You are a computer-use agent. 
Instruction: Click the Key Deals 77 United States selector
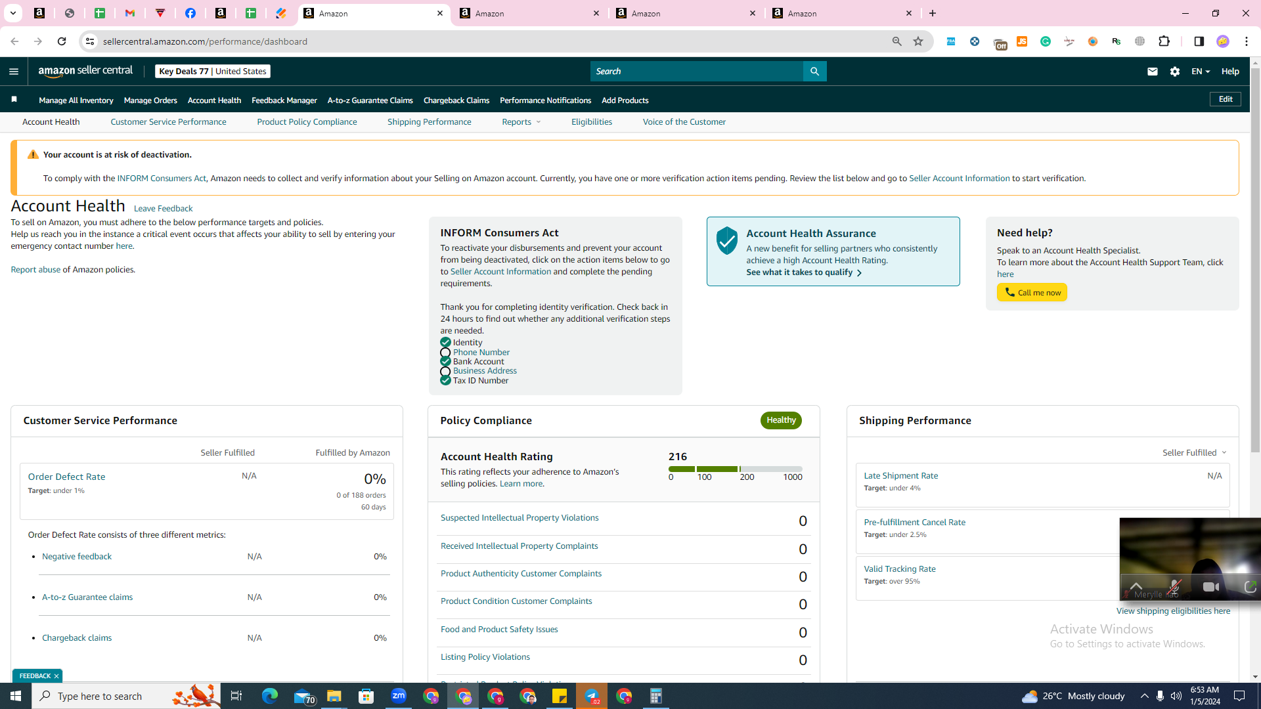click(x=212, y=71)
